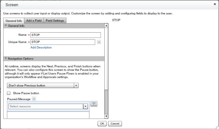Click the OK button
Viewport: 219px width, 129px height.
coord(102,124)
